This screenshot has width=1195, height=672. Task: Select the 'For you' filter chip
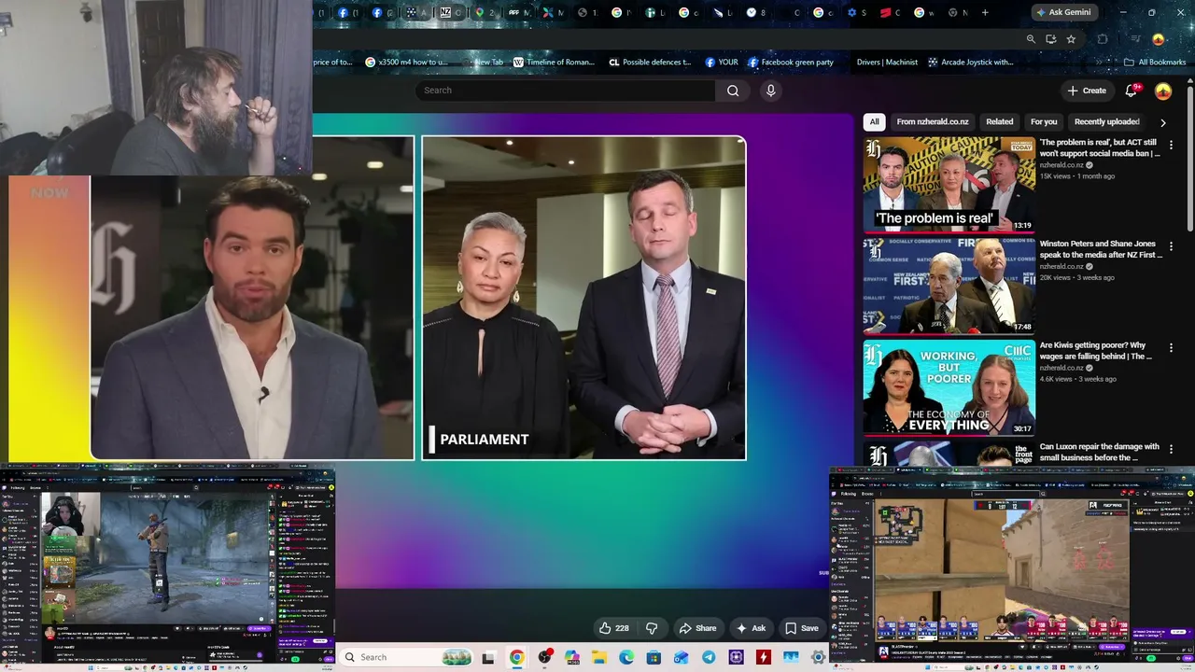point(1044,121)
